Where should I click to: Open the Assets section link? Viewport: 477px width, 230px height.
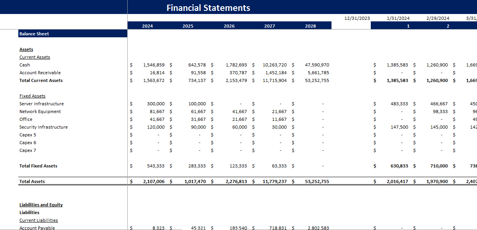[26, 49]
